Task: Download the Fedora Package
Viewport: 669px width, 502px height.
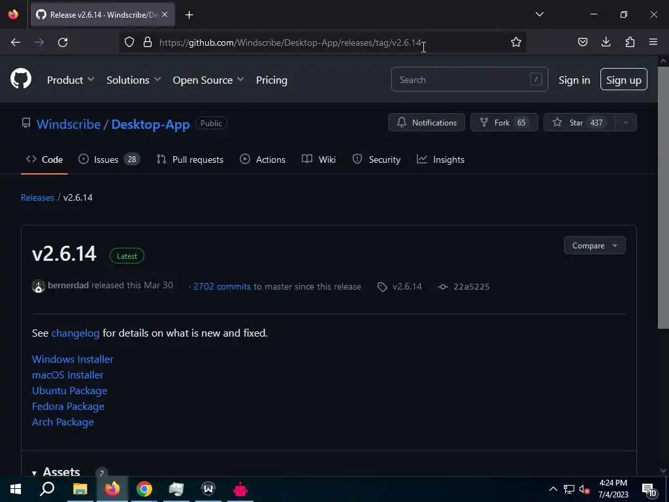Action: [x=68, y=407]
